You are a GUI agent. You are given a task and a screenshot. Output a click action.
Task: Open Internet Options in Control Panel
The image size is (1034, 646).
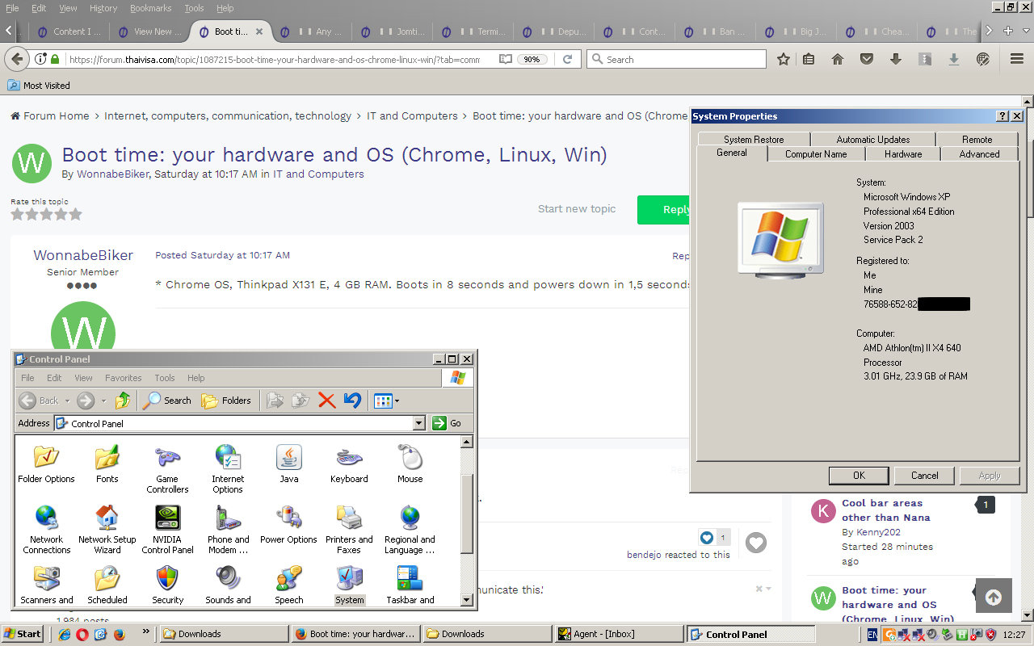[228, 469]
